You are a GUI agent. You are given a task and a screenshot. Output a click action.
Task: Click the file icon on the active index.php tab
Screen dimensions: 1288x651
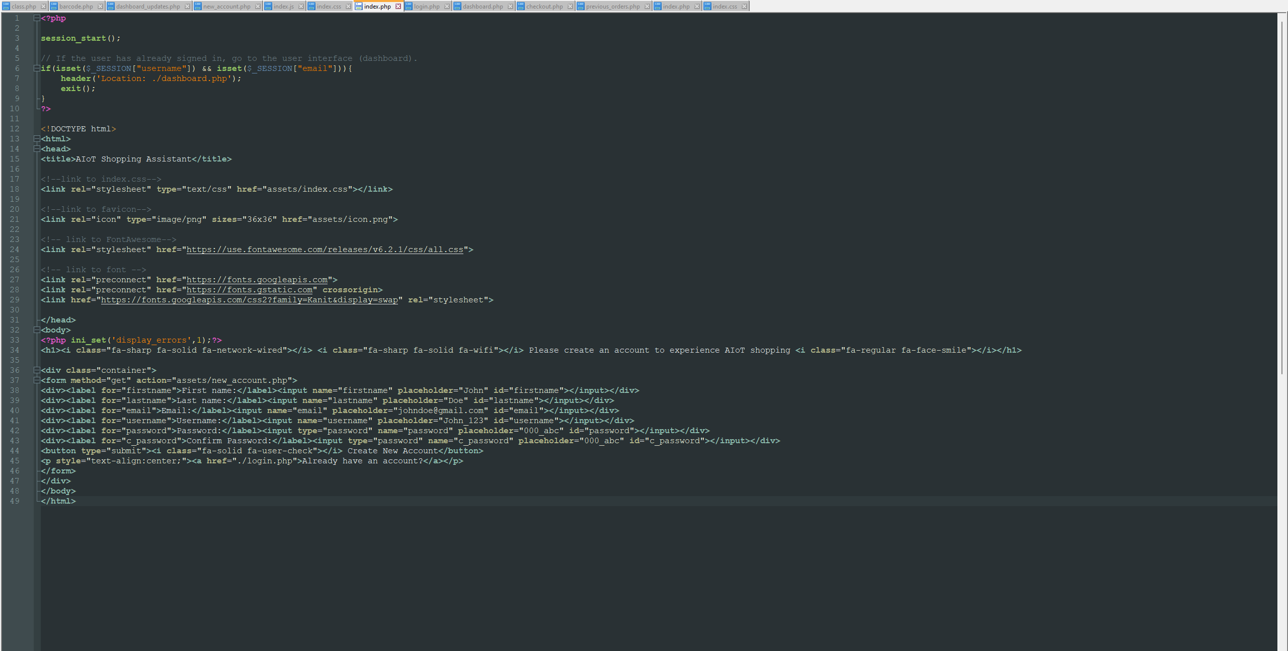point(359,6)
